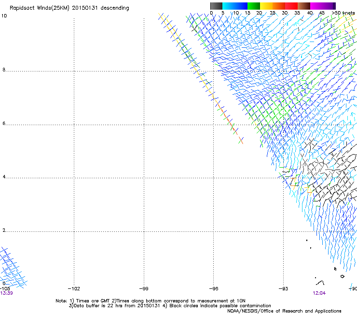Click the longitude label -102
This screenshot has height=314, width=357.
[x=74, y=289]
